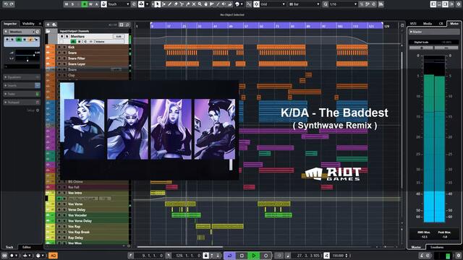Toggle Write automation W button
Screen dimensions: 463x260
tap(90, 4)
